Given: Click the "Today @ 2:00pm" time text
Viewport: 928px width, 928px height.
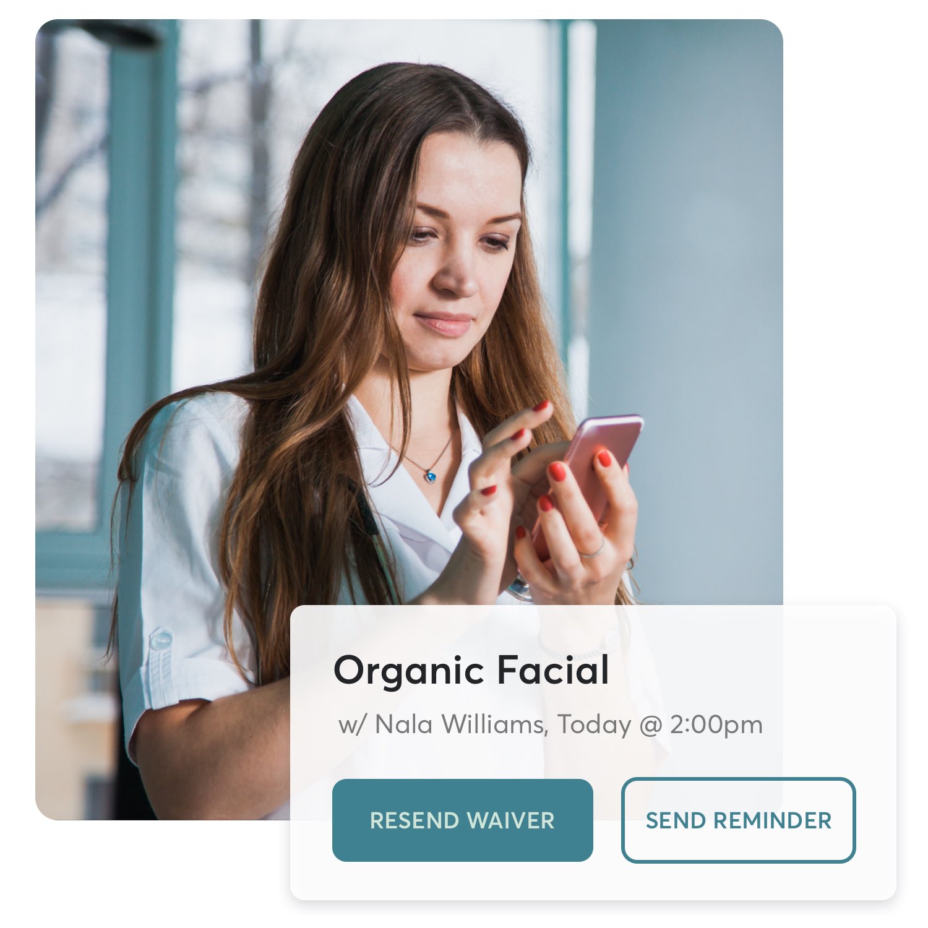Looking at the screenshot, I should click(x=660, y=724).
